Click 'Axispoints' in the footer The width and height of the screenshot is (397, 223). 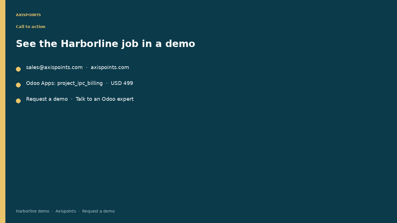coord(66,211)
